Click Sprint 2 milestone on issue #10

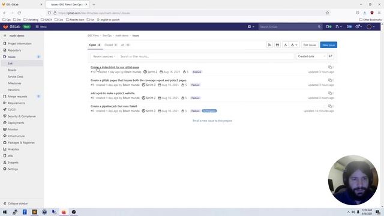(151, 72)
